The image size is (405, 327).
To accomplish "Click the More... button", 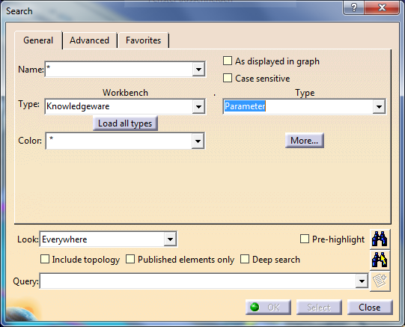I will click(x=304, y=141).
